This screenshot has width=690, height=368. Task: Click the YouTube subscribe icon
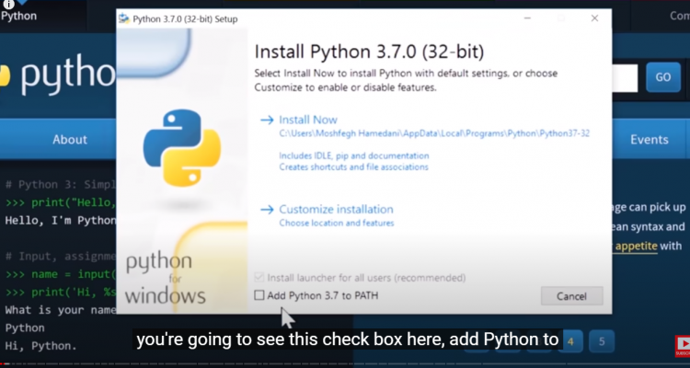683,346
